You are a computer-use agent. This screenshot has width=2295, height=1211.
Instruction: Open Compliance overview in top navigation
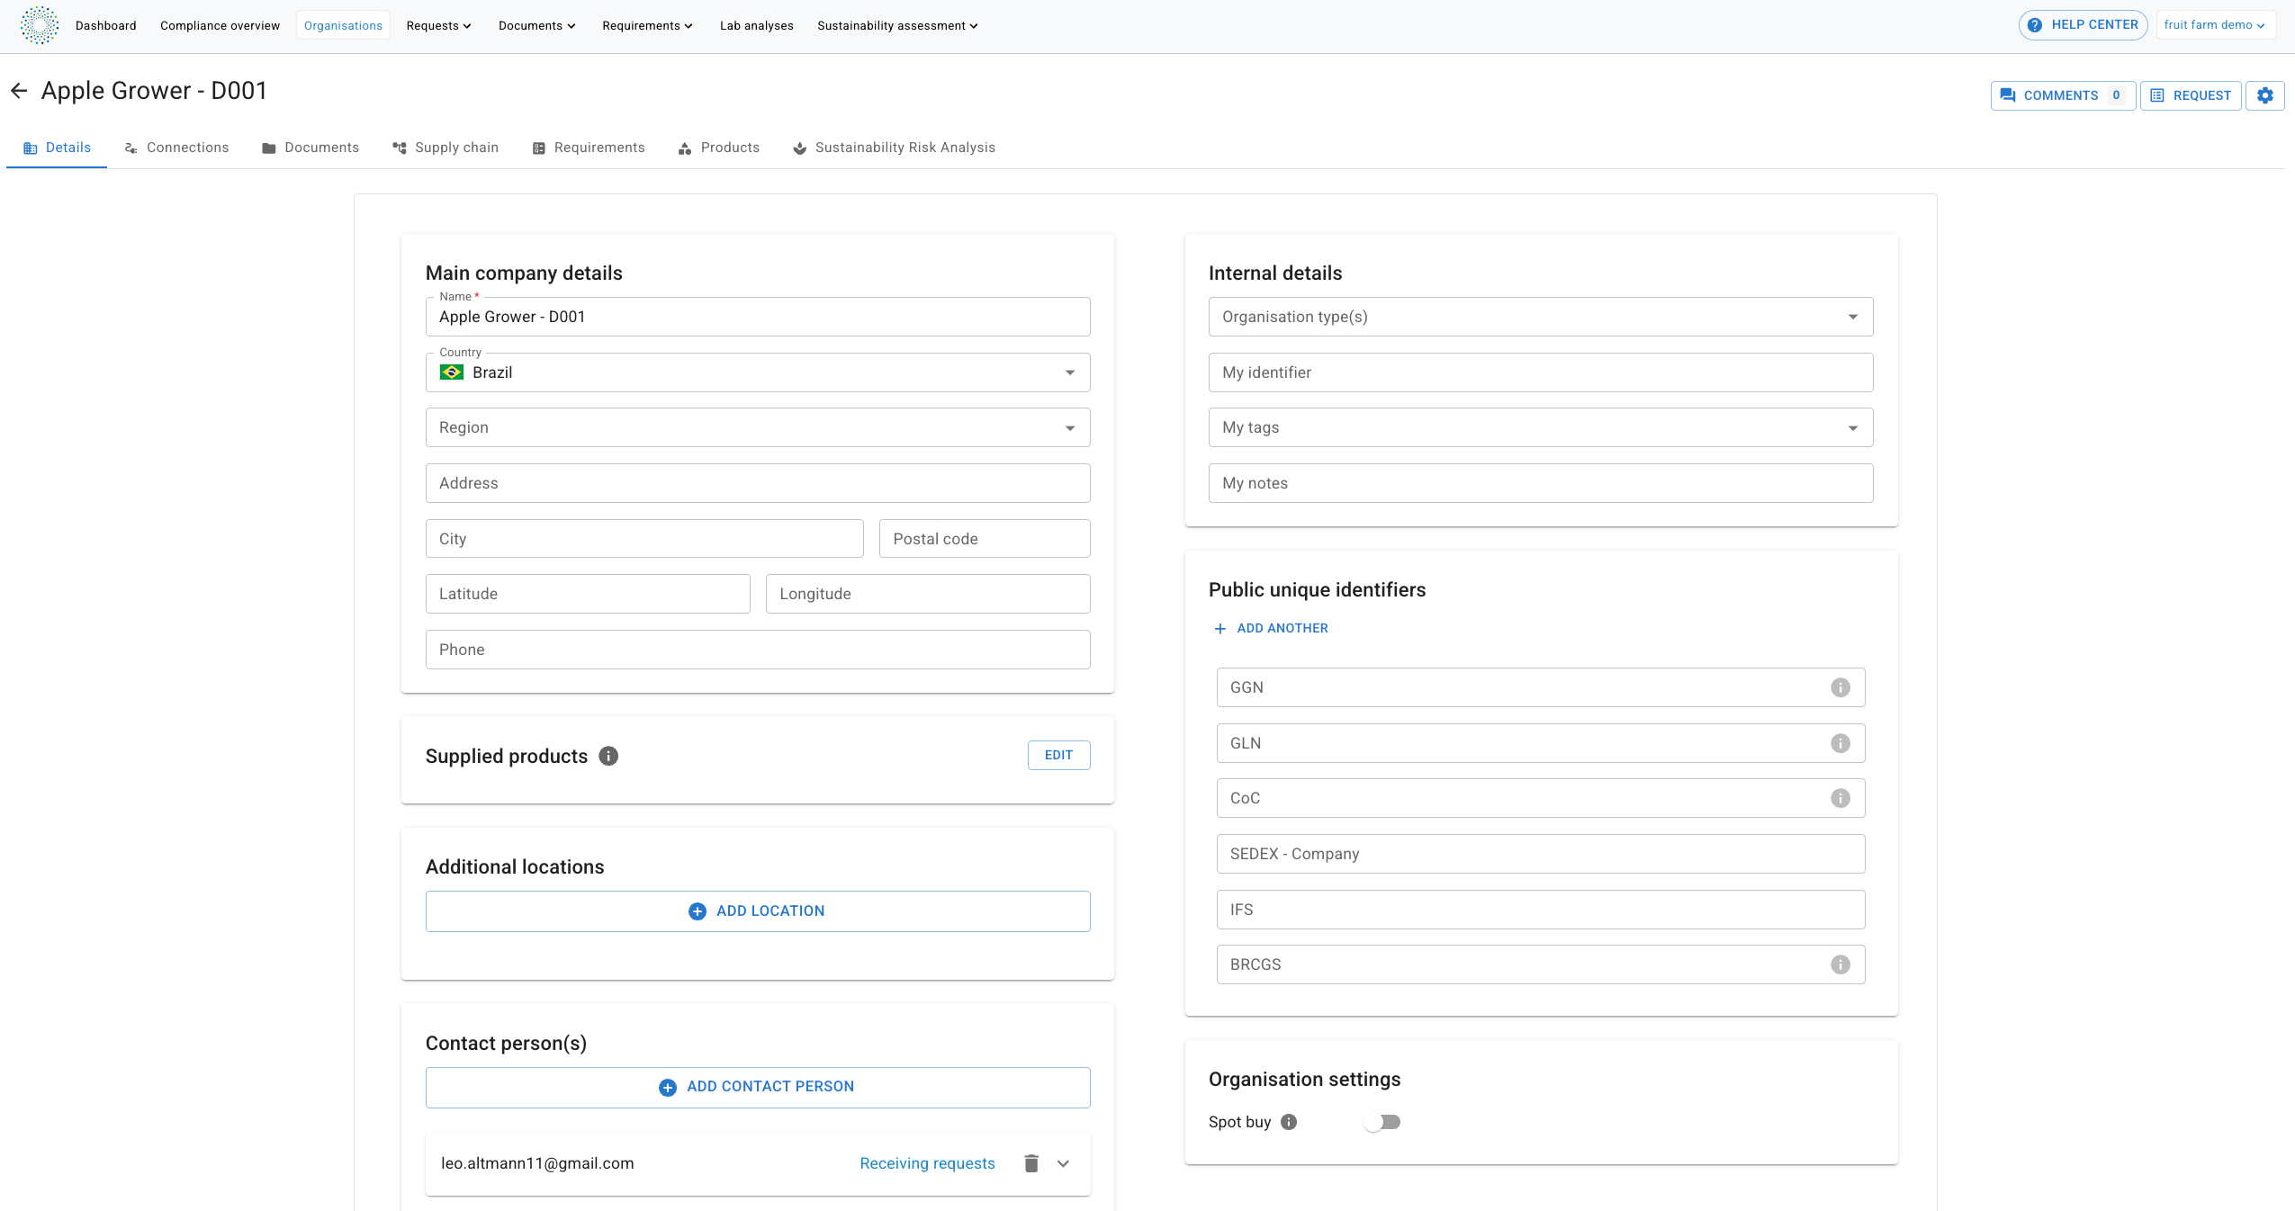pos(220,25)
